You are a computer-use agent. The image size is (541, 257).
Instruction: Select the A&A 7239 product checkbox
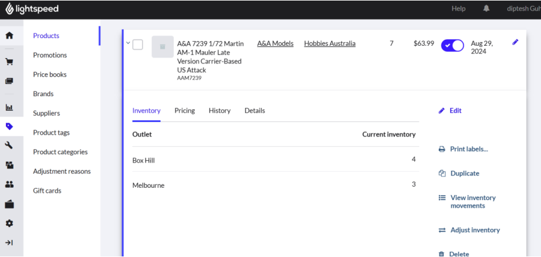(x=138, y=45)
